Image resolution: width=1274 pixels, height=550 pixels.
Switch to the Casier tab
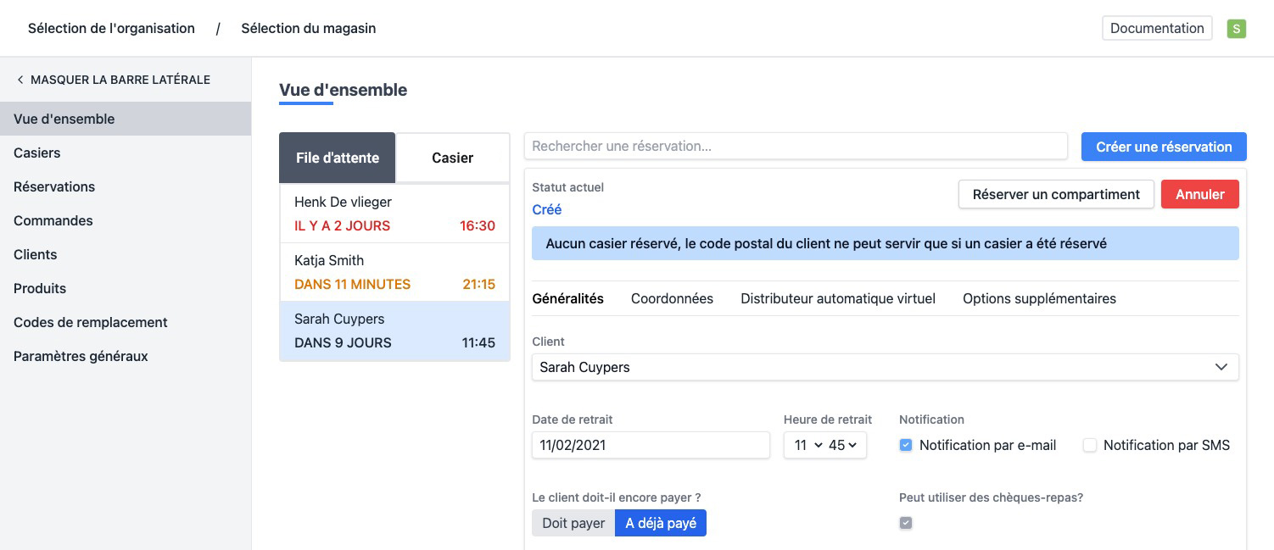[x=452, y=158]
